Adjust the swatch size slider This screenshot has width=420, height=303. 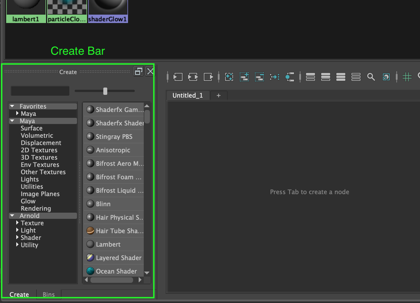tap(105, 91)
